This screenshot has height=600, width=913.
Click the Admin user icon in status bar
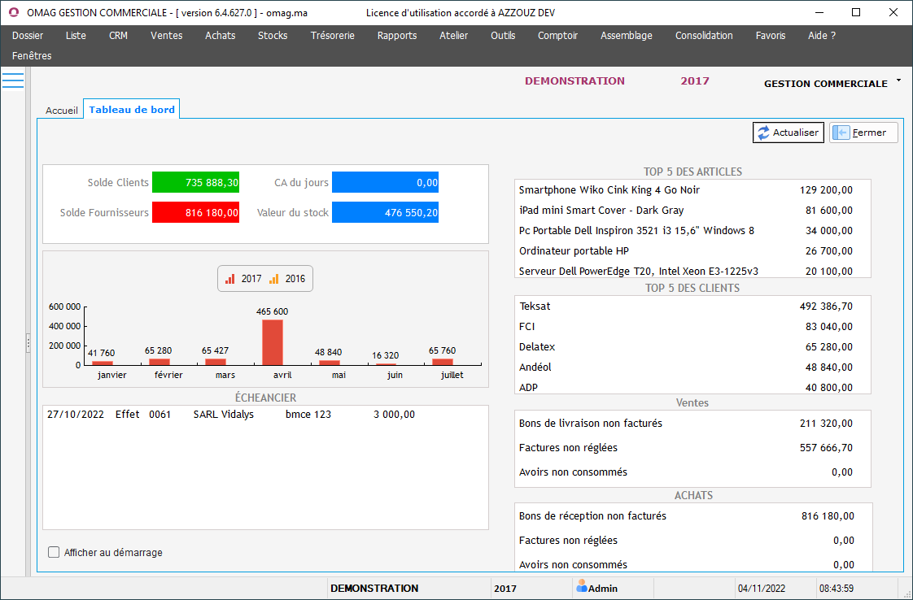[582, 586]
